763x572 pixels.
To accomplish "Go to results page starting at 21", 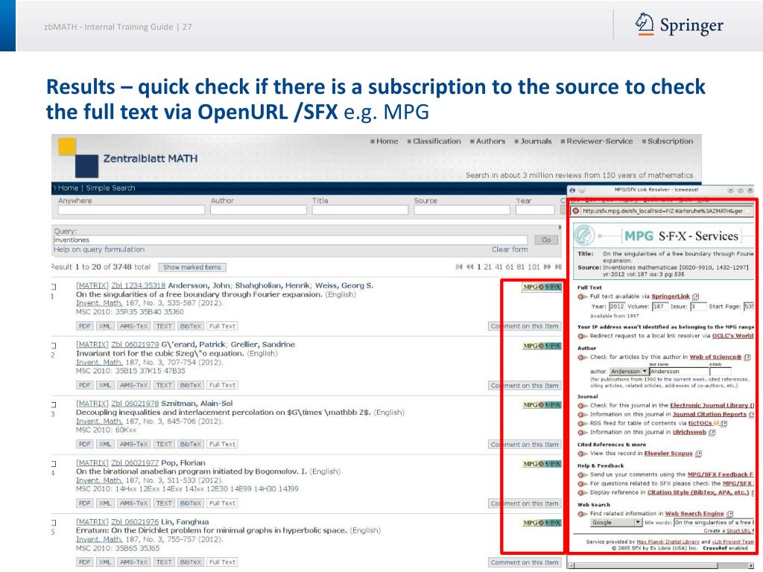I will 487,267.
